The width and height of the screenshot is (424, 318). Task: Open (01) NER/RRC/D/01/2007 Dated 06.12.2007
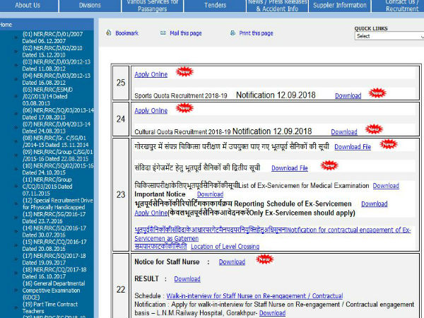[x=52, y=37]
